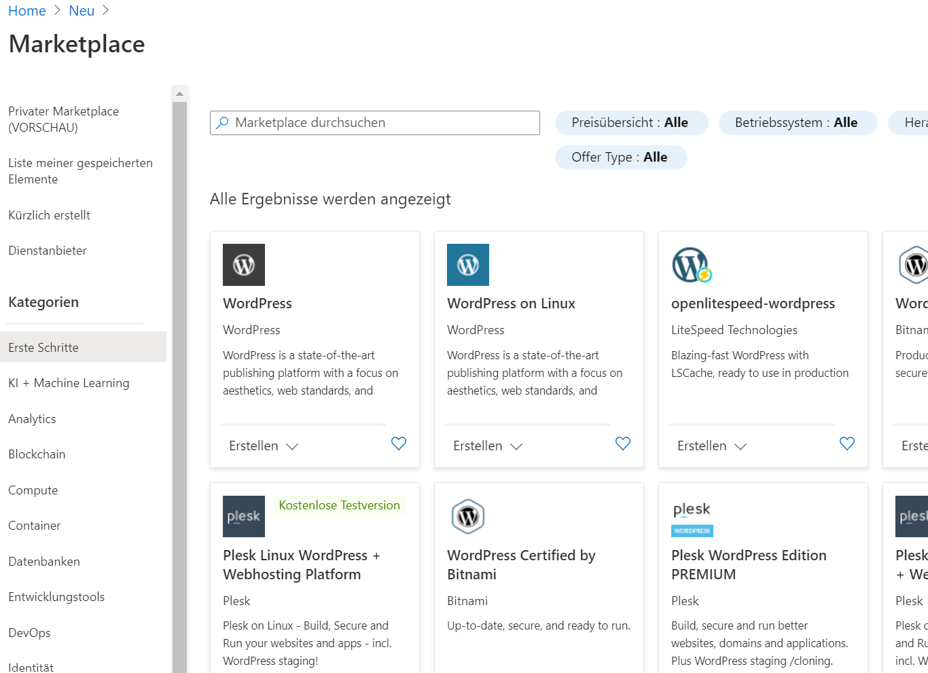Go to Neu breadcrumb
This screenshot has height=673, width=928.
pos(82,11)
